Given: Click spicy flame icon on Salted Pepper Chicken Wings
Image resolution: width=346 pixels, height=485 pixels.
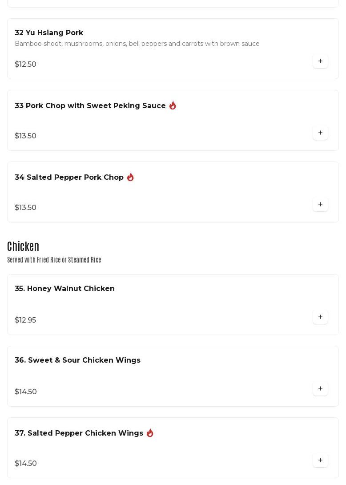Looking at the screenshot, I should (150, 433).
